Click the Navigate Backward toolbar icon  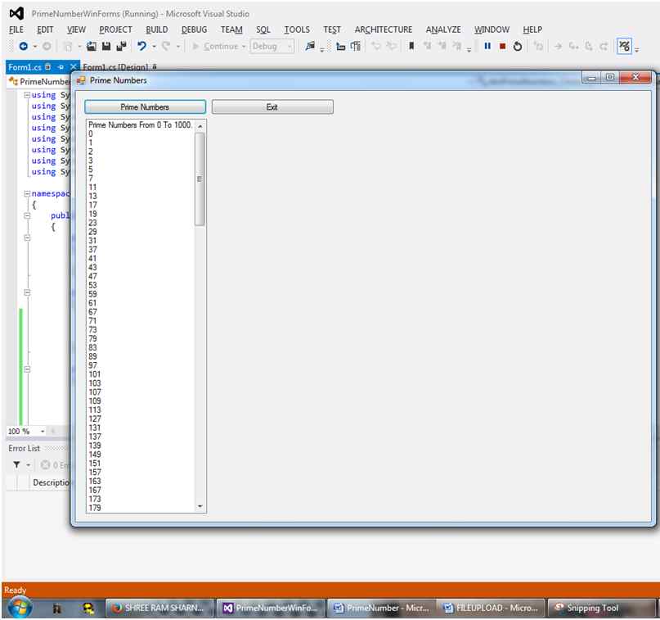tap(23, 47)
